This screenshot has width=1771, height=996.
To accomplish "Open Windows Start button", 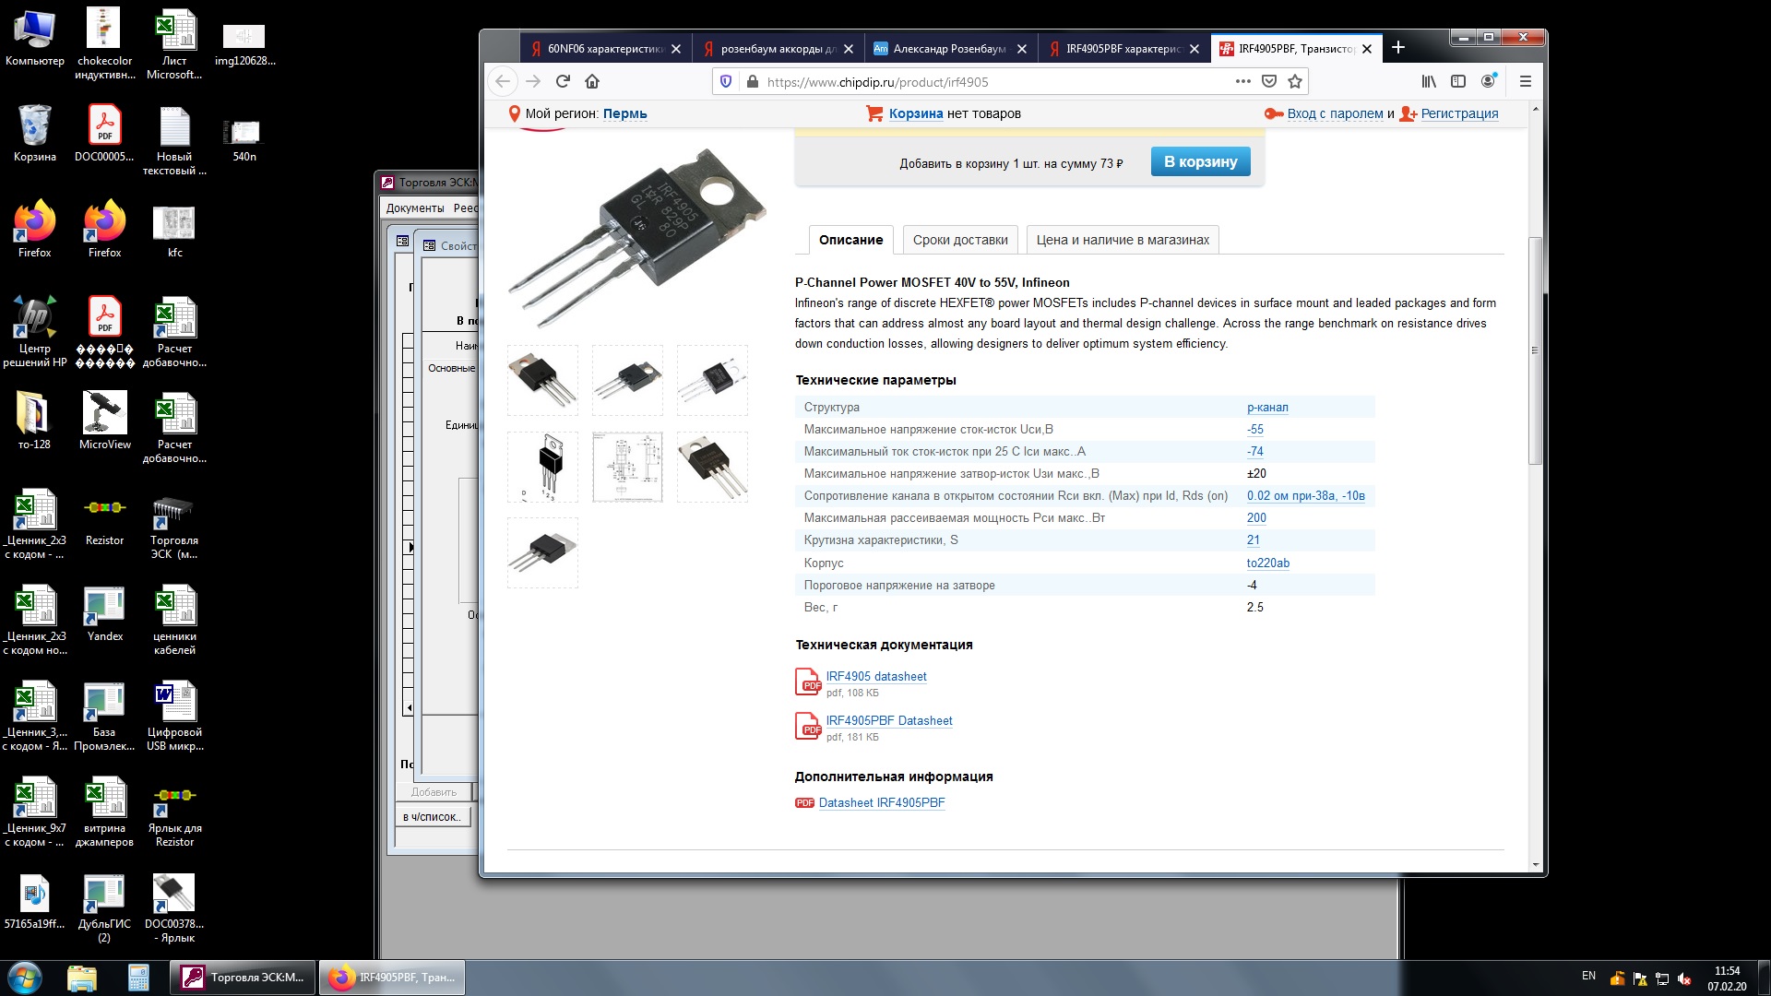I will tap(25, 977).
